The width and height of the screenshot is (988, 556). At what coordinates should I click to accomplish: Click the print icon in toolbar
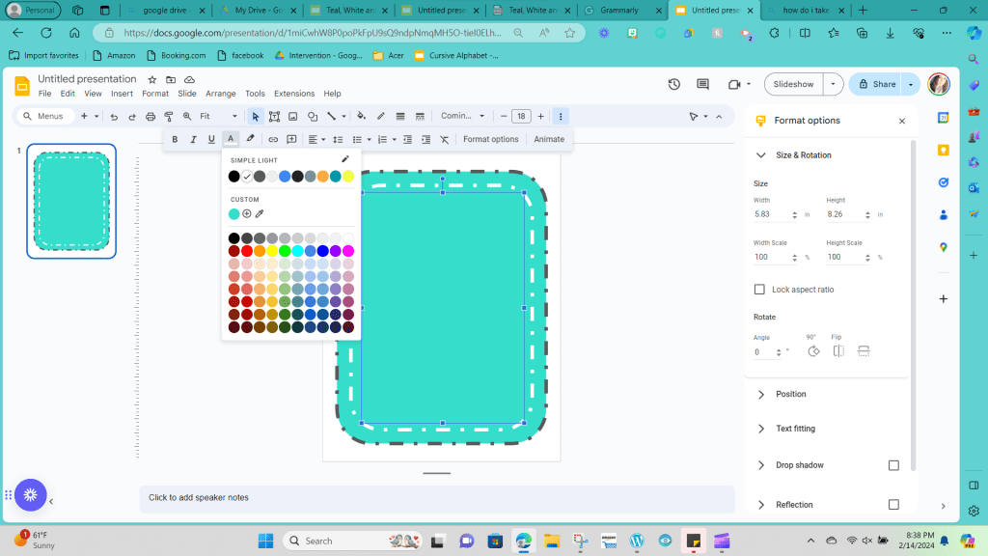point(151,116)
